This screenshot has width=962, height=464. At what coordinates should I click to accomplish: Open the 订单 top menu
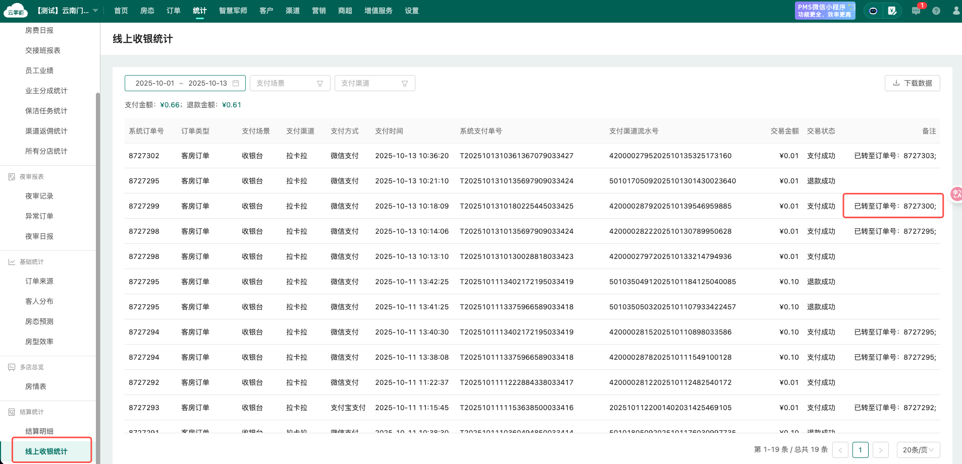click(174, 11)
